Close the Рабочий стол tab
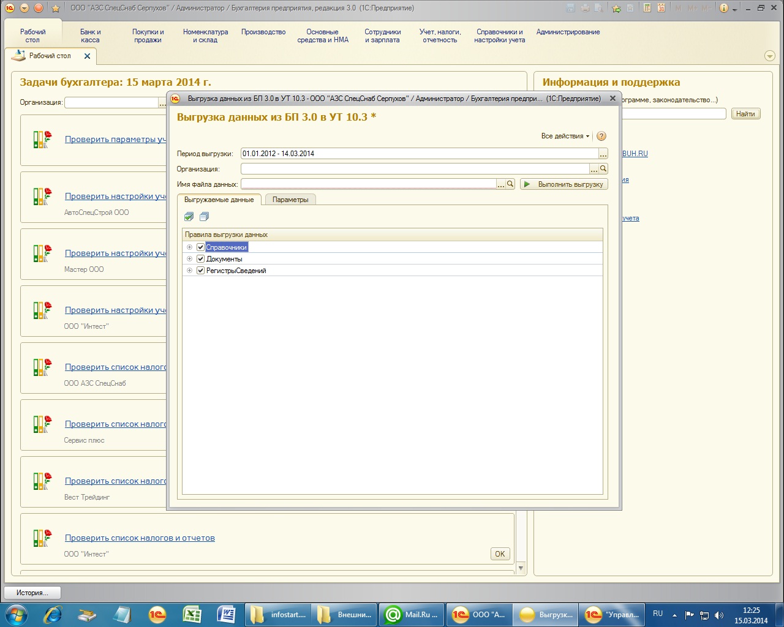The height and width of the screenshot is (627, 784). 87,56
